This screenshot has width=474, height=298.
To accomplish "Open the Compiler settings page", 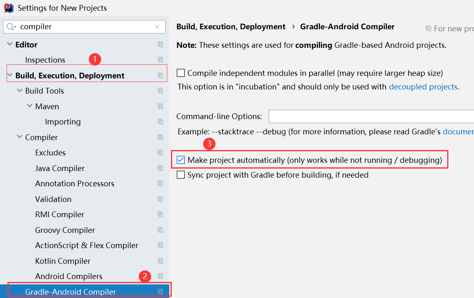I will [x=41, y=137].
